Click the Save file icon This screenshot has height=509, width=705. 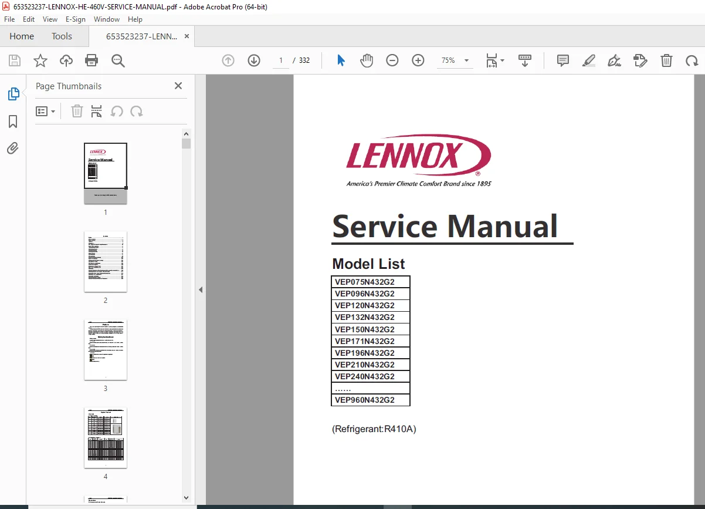15,60
